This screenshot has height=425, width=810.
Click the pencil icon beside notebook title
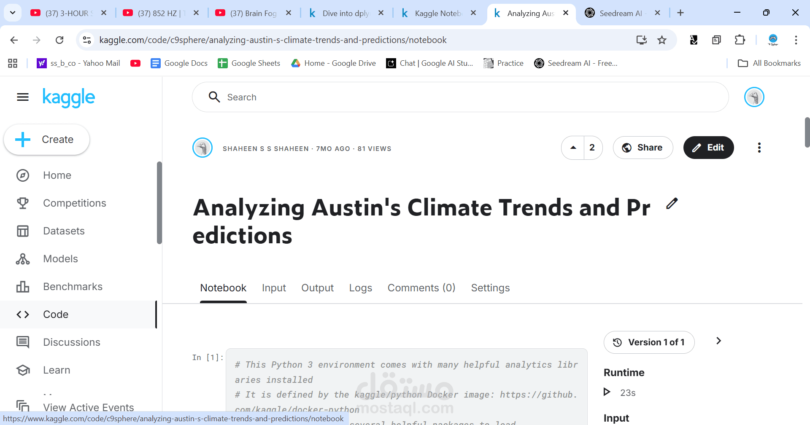coord(672,204)
